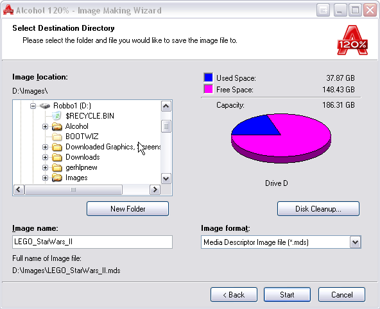This screenshot has width=380, height=309.
Task: Click the Robbo1 (D:) drive icon
Action: click(45, 106)
